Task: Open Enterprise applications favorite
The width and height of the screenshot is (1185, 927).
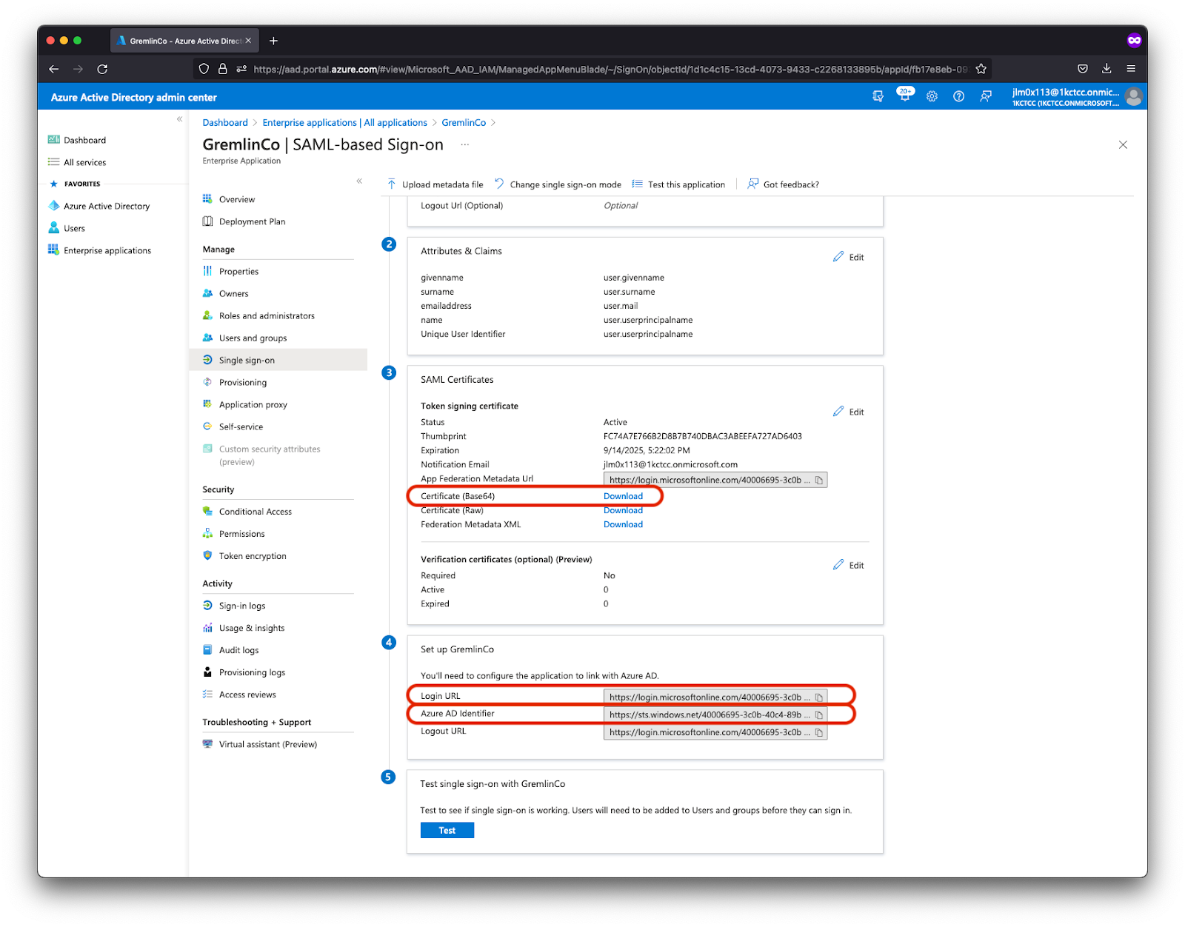Action: pyautogui.click(x=99, y=250)
